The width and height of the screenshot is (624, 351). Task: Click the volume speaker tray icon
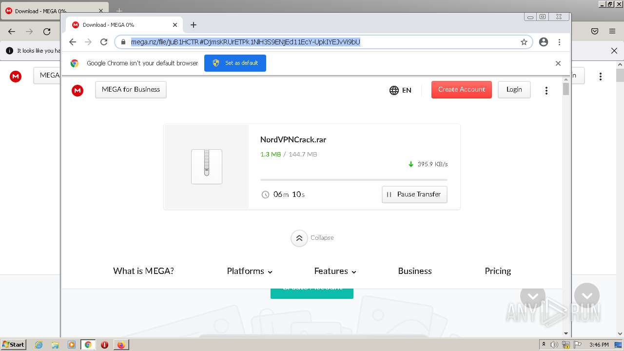(554, 345)
